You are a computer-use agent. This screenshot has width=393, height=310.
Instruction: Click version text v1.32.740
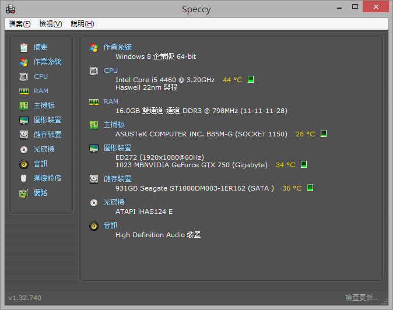coord(25,298)
